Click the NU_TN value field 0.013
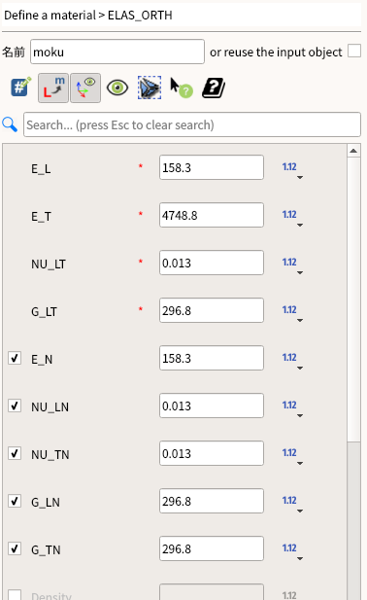 212,453
